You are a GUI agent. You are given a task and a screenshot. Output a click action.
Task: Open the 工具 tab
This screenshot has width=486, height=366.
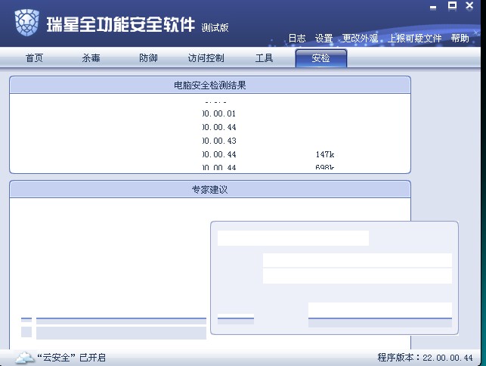point(264,58)
